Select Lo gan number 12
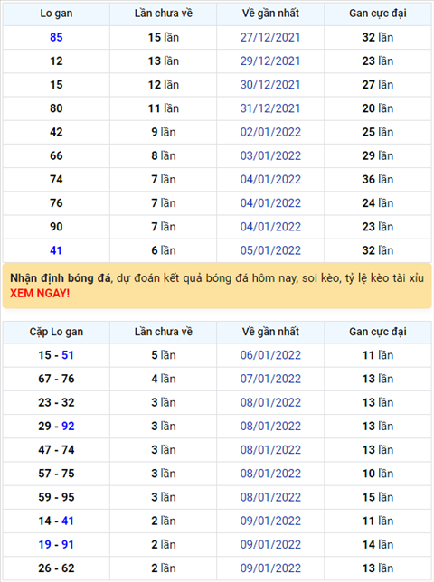Viewport: 434px width, 582px height. (56, 61)
